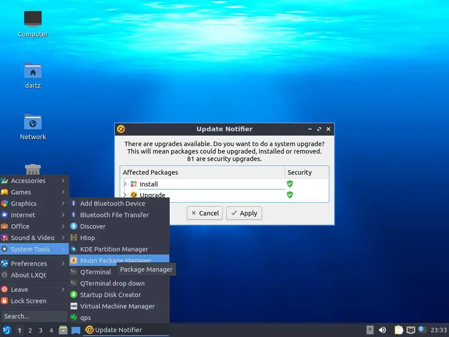Screen dimensions: 449x337
Task: Open the Graphics menu category
Action: [x=34, y=204]
